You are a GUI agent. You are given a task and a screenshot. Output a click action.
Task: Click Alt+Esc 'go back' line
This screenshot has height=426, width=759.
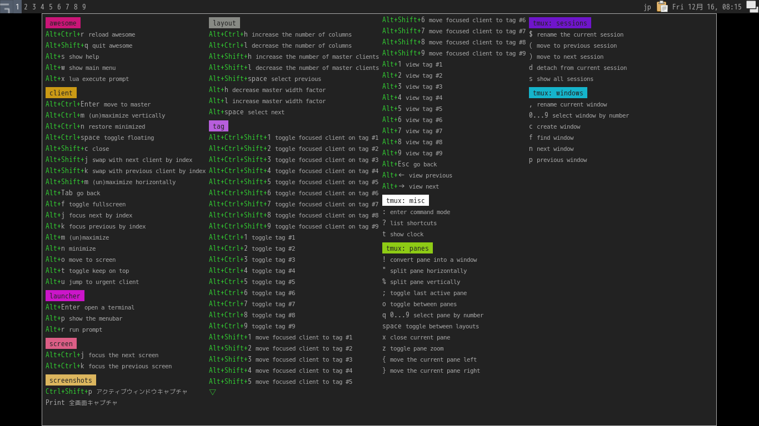tap(410, 164)
